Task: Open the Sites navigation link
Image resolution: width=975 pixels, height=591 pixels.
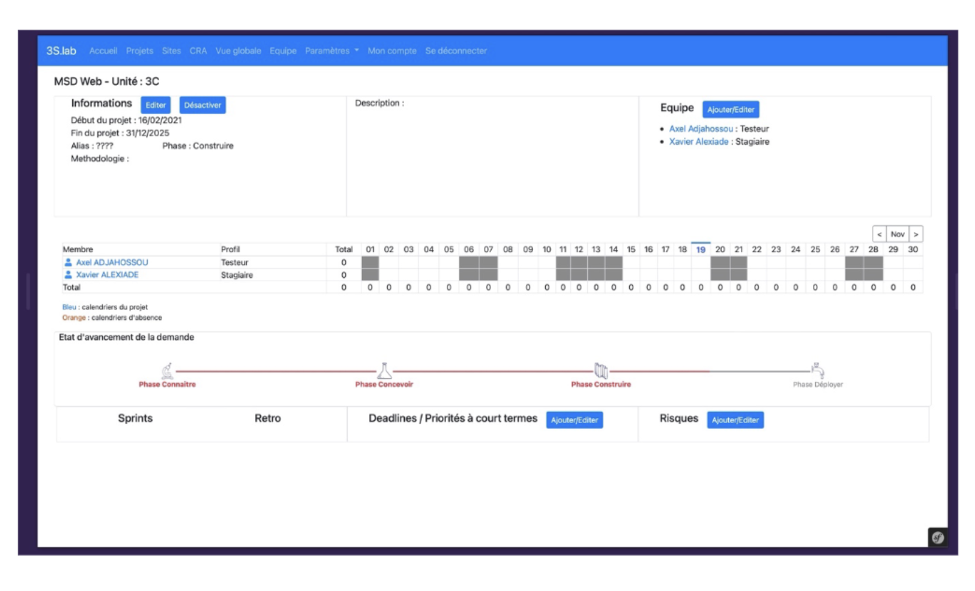Action: [171, 51]
